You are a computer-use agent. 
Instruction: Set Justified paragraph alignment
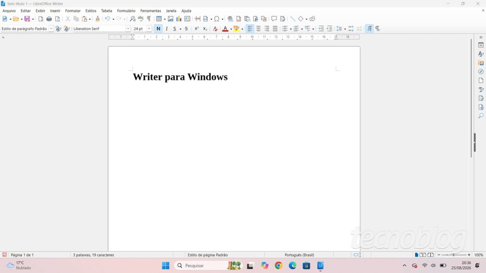[x=275, y=28]
